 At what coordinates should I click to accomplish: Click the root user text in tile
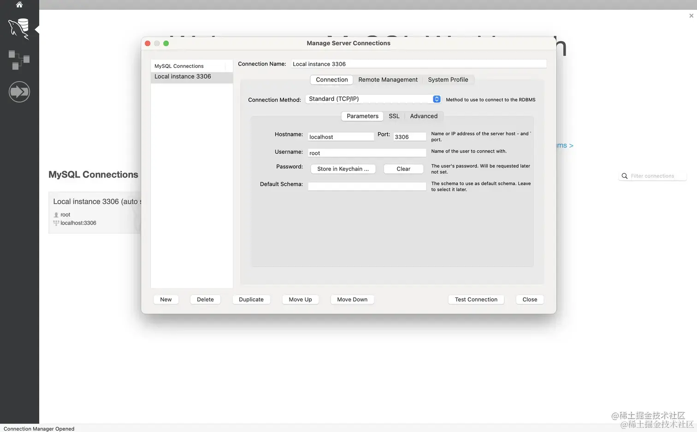point(65,215)
